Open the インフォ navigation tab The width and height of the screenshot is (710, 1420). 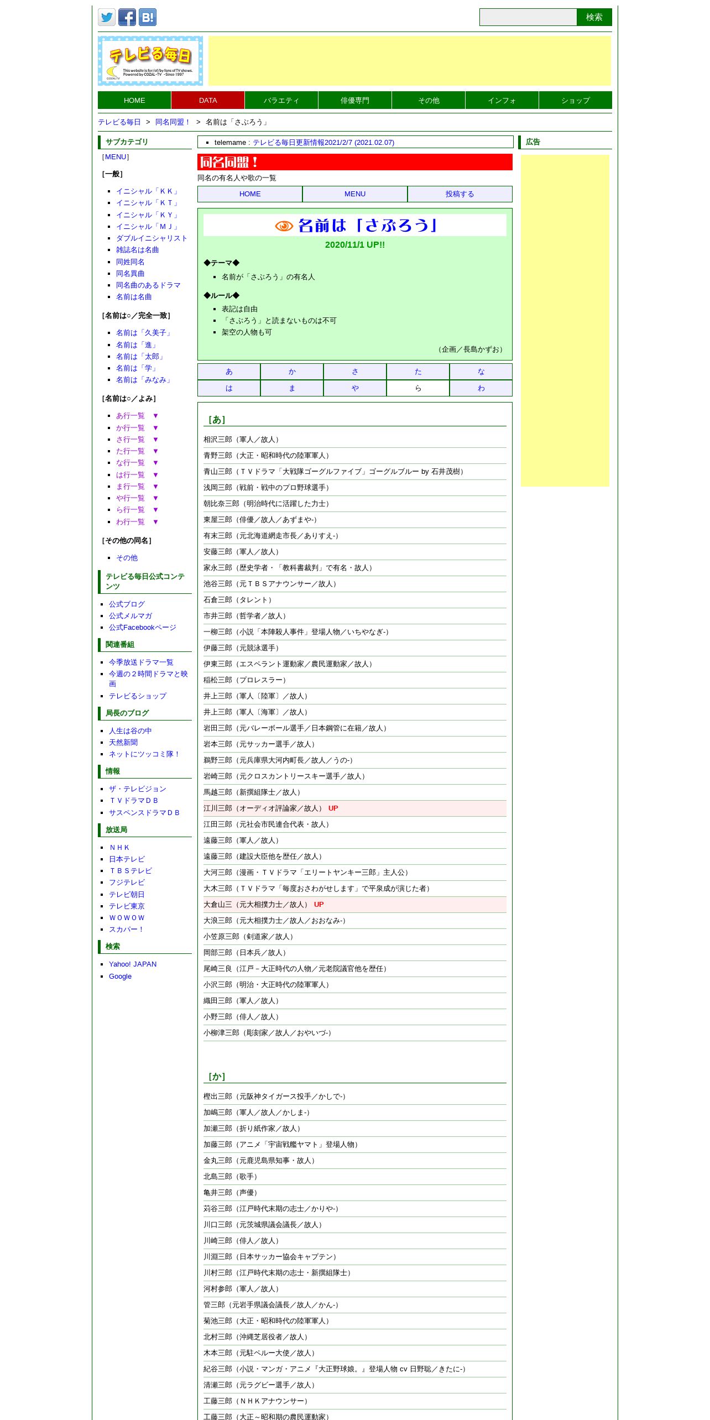coord(502,100)
